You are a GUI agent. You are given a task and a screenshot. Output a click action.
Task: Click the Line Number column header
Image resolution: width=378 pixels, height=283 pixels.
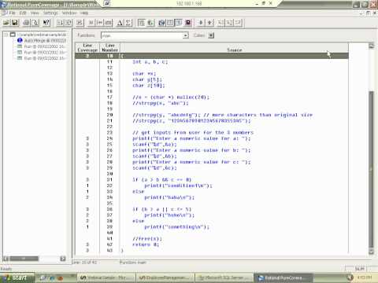(109, 47)
